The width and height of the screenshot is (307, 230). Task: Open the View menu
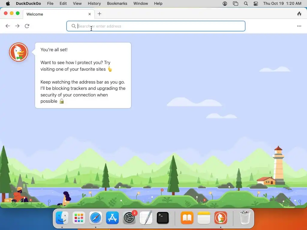coord(77,4)
